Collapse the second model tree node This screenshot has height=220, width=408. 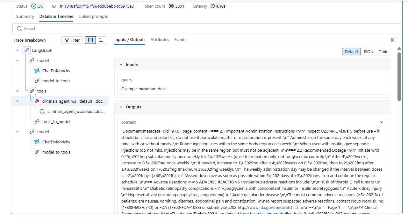17,132
